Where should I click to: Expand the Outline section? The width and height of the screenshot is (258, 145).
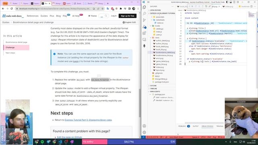point(153,86)
